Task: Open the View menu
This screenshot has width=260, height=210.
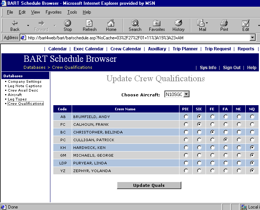Action: 35,12
